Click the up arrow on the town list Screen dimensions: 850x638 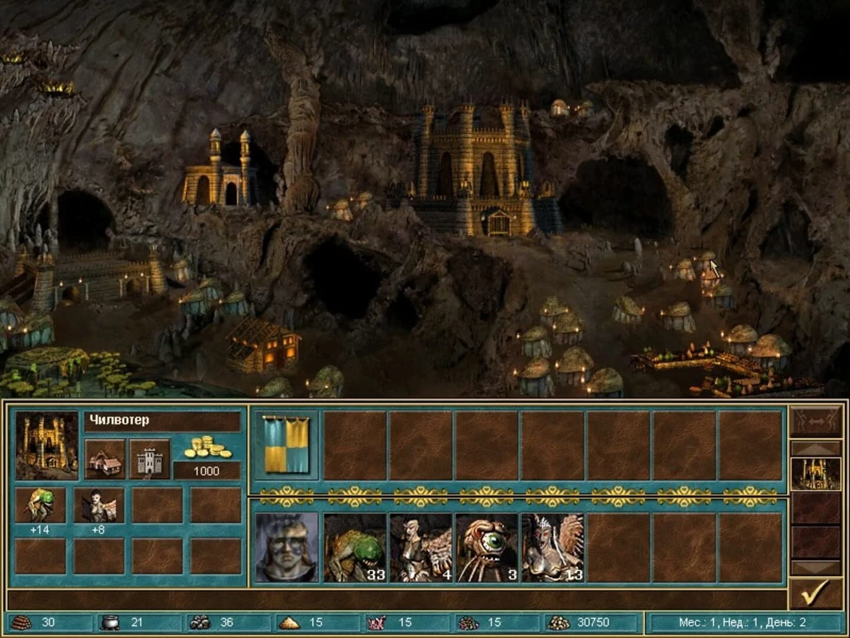coord(816,448)
